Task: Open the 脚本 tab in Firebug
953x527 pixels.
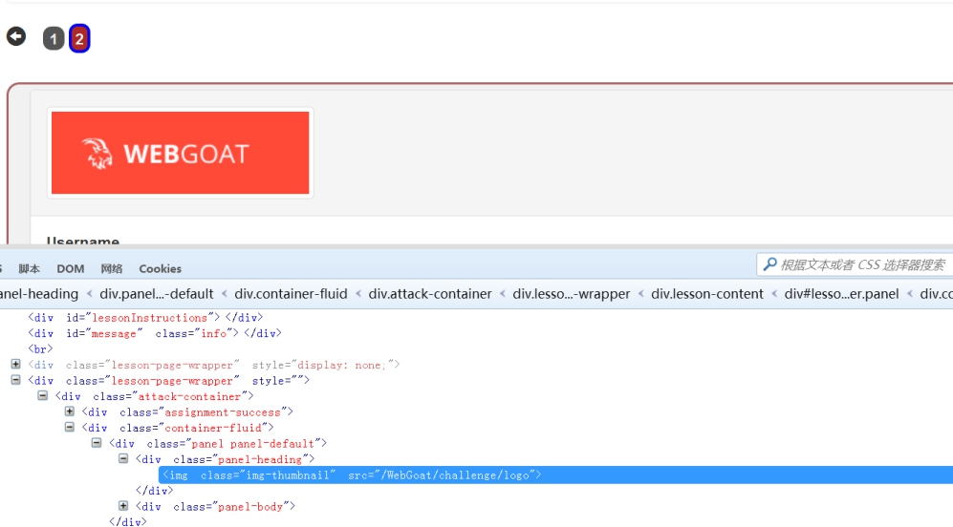Action: (29, 268)
